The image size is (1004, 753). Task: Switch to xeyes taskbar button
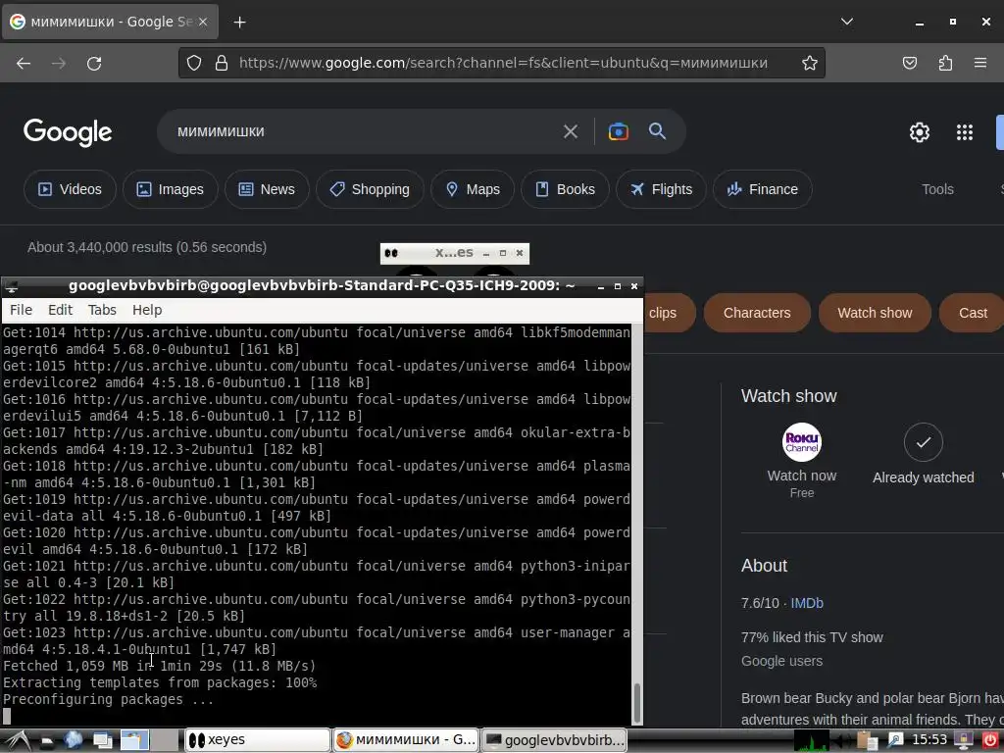click(x=258, y=740)
